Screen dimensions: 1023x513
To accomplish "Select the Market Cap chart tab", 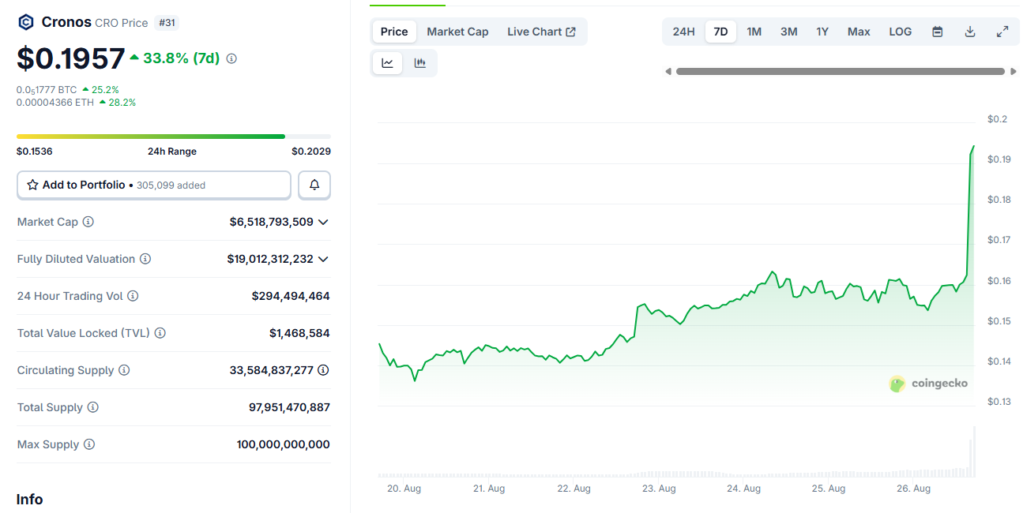I will click(x=457, y=32).
